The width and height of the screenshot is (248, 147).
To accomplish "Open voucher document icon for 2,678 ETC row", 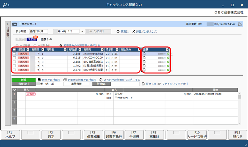I will pos(144,70).
